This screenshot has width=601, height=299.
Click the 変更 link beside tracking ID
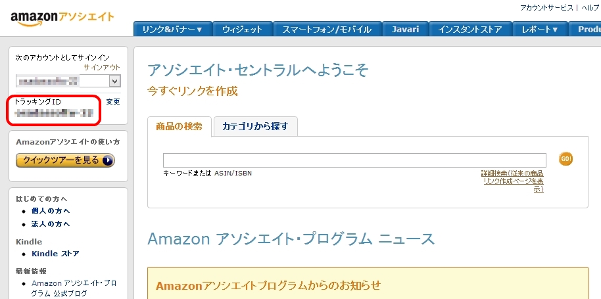point(113,102)
